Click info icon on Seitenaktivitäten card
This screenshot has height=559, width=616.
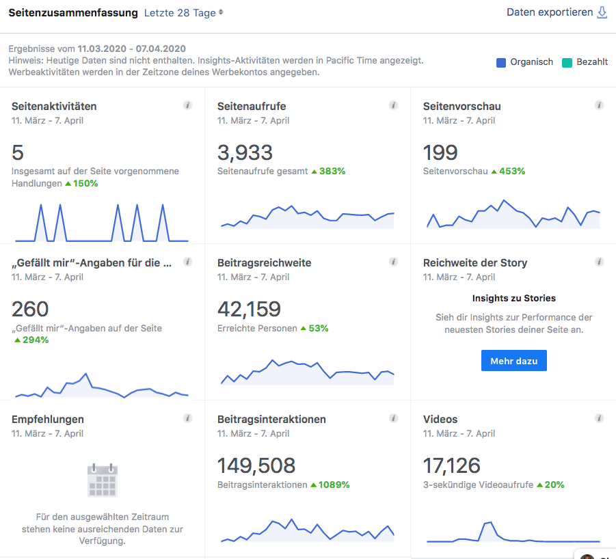[188, 105]
